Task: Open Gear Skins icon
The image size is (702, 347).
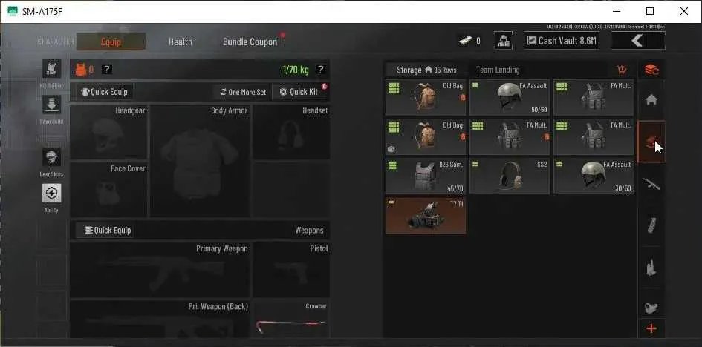Action: (51, 157)
